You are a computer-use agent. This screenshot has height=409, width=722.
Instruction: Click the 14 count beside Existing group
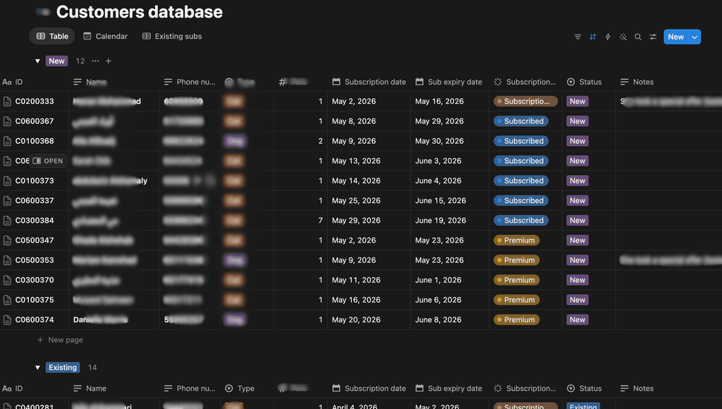(x=92, y=367)
